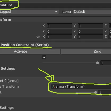The height and width of the screenshot is (111, 111).
Task: Click the Rotation X input field
Action: click(x=59, y=31)
